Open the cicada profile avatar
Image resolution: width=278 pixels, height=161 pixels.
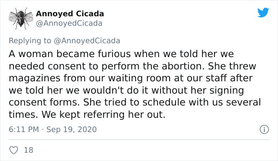tap(21, 18)
